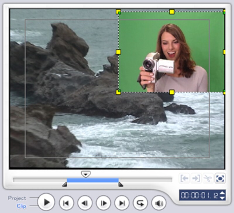234x213 pixels.
Task: Toggle the Repeat loop playback button
Action: [x=140, y=203]
